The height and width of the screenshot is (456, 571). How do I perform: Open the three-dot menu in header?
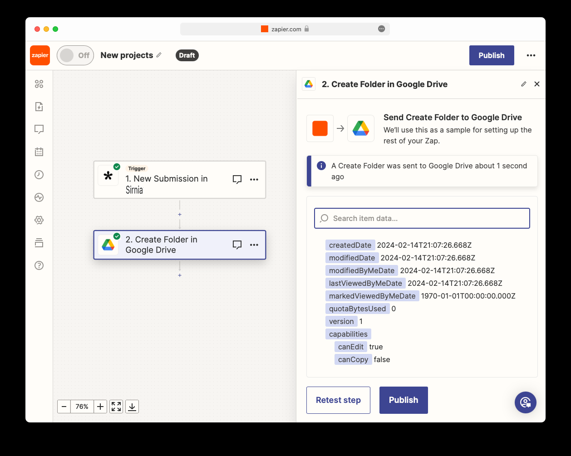[x=531, y=55]
